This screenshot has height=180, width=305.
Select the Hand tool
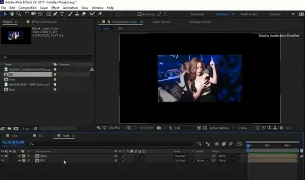click(12, 14)
